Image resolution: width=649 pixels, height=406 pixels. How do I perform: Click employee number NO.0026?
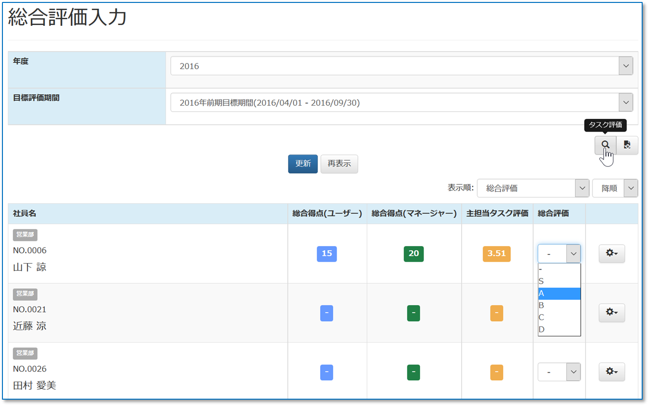[30, 369]
